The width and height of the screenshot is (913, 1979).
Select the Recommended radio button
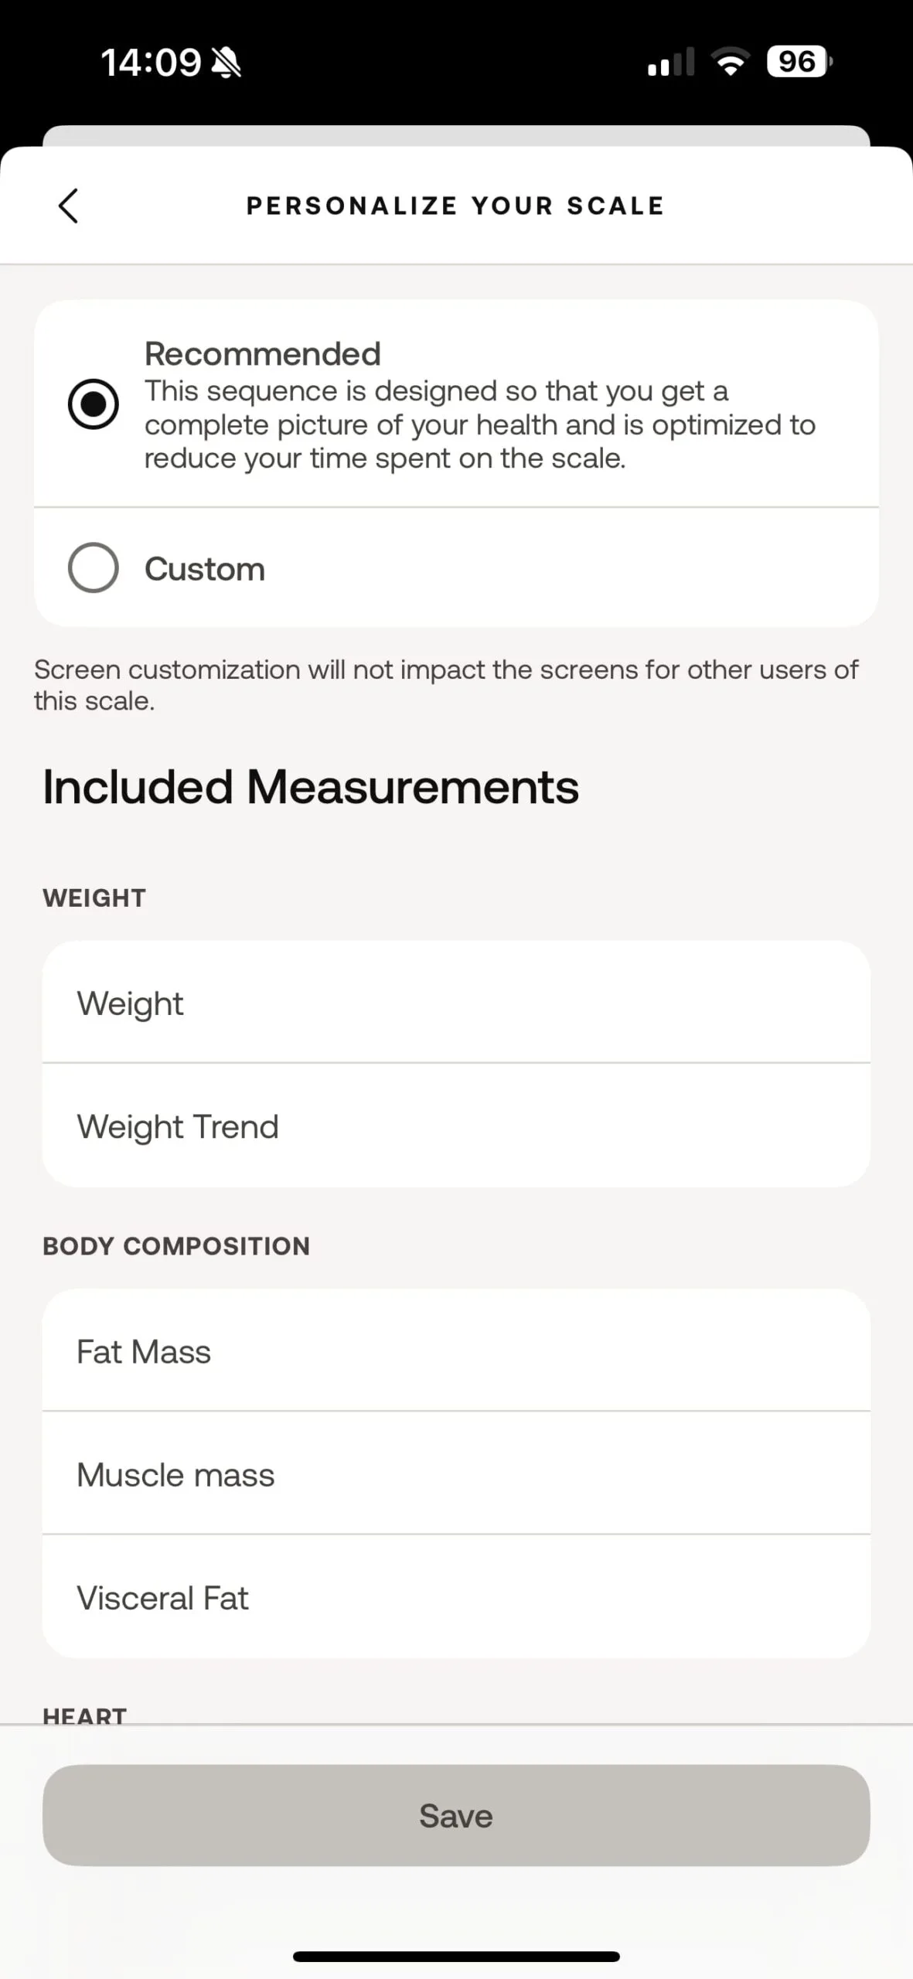coord(94,404)
